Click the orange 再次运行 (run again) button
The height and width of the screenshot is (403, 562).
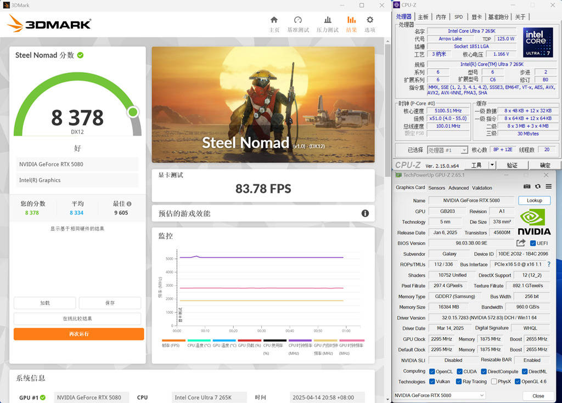(x=79, y=334)
